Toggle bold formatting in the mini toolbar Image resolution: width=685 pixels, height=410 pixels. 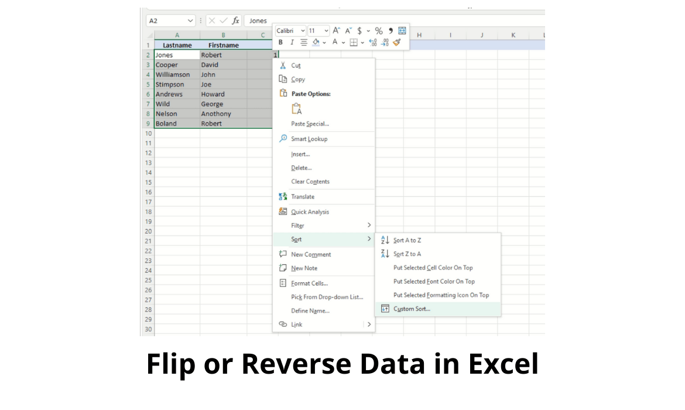(x=280, y=42)
